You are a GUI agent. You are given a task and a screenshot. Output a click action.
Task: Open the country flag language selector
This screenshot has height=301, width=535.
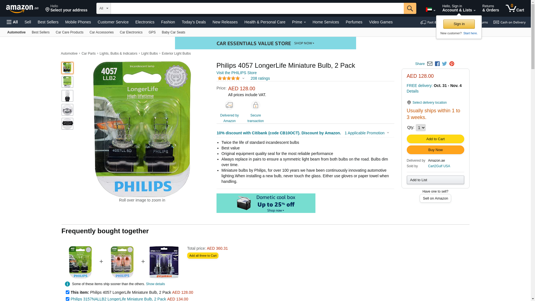click(431, 10)
